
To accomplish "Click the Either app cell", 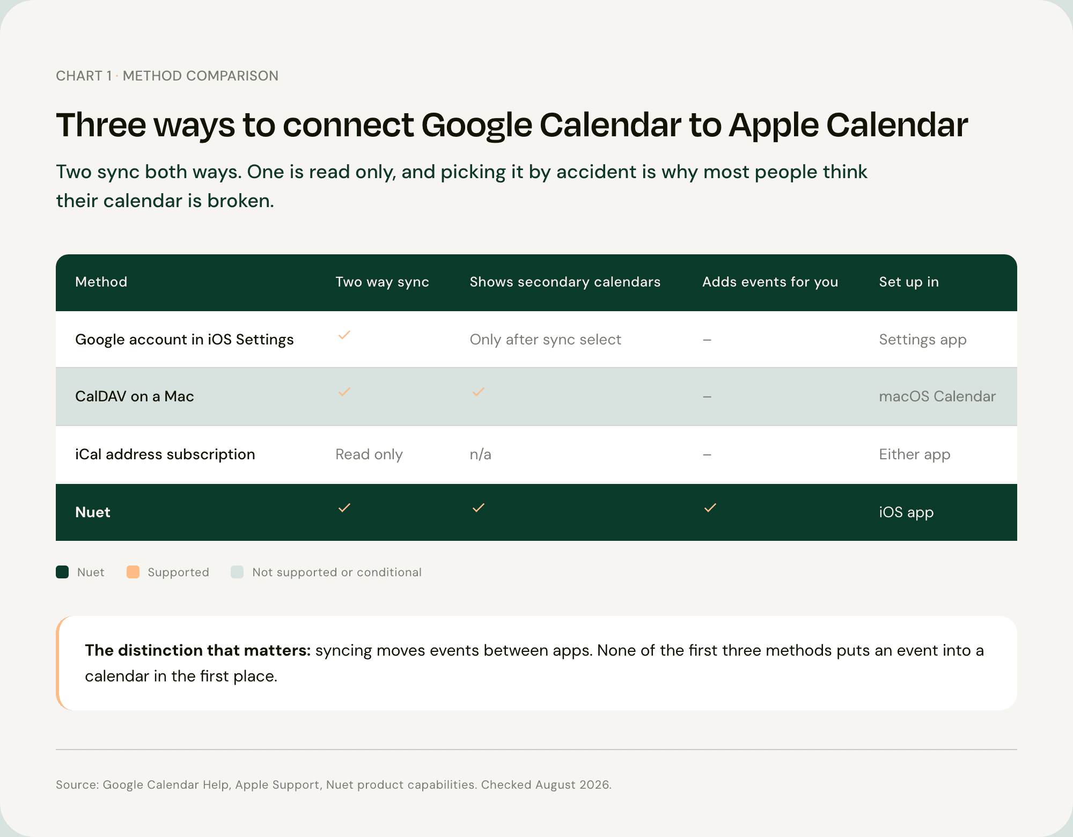I will (x=915, y=454).
